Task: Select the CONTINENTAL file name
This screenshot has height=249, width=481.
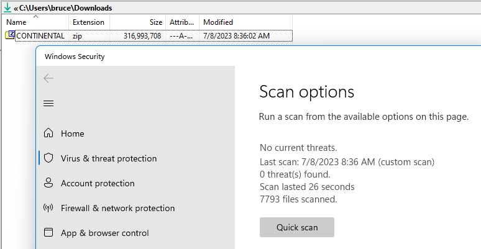Action: [40, 35]
